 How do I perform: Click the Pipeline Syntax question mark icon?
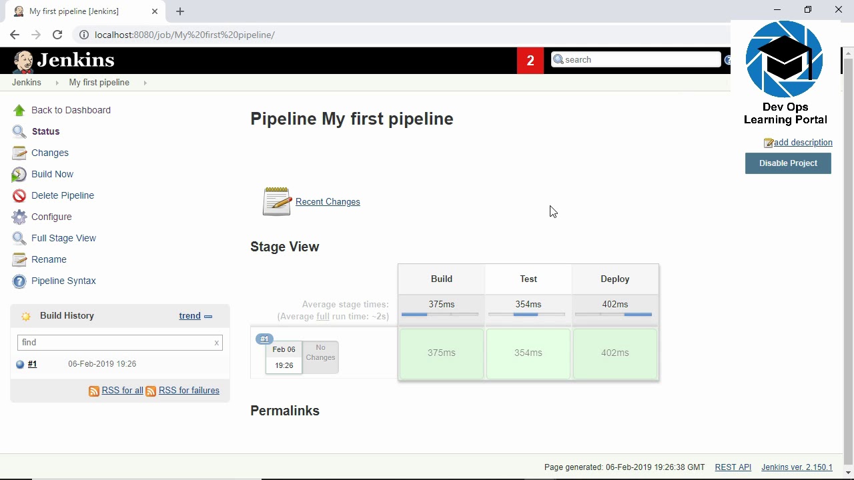[19, 281]
